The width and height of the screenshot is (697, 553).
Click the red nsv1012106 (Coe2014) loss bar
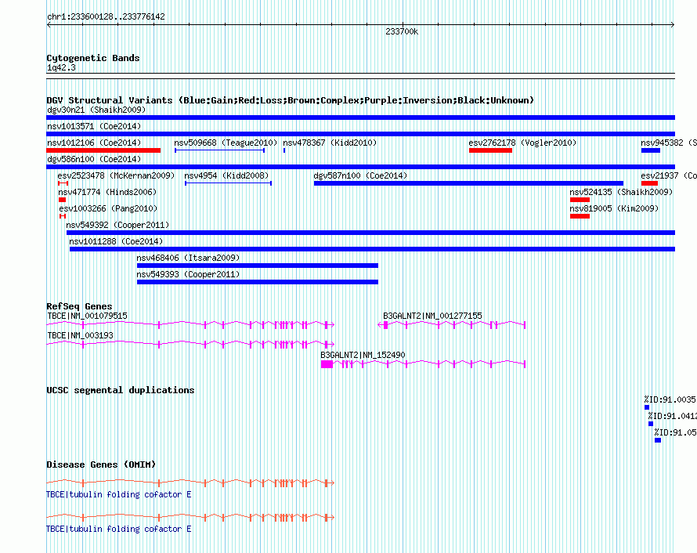tap(103, 150)
